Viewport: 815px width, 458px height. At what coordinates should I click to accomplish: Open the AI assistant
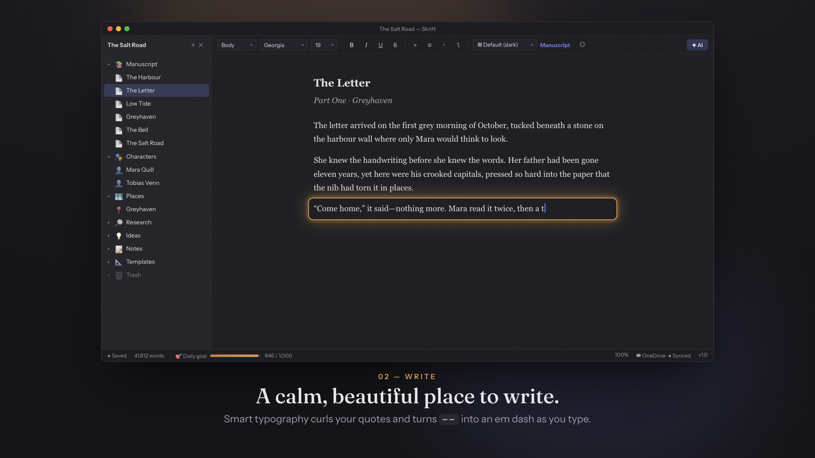coord(697,45)
